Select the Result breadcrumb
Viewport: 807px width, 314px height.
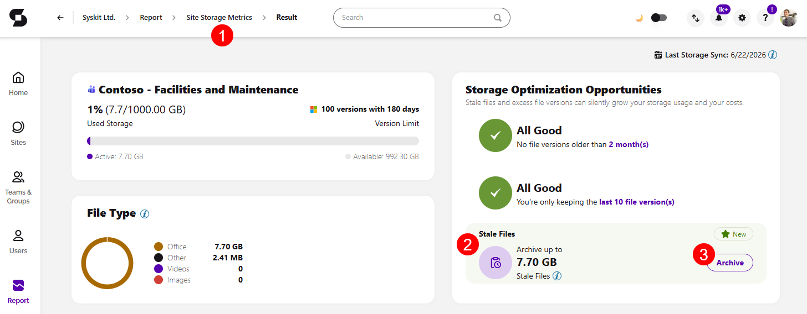[287, 18]
